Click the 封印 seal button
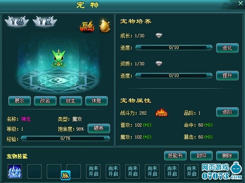The width and height of the screenshot is (245, 183). [201, 156]
